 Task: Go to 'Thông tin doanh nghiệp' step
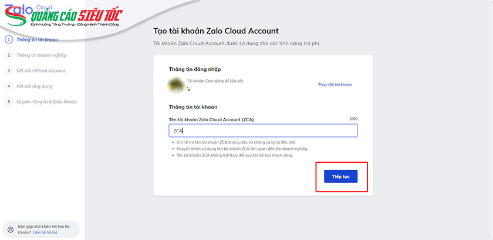(x=42, y=55)
